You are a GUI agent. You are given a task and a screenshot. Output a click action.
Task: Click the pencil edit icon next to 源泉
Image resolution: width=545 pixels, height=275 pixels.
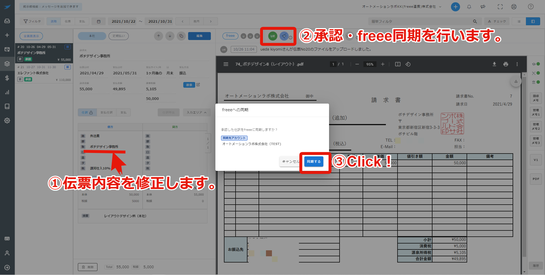click(198, 85)
